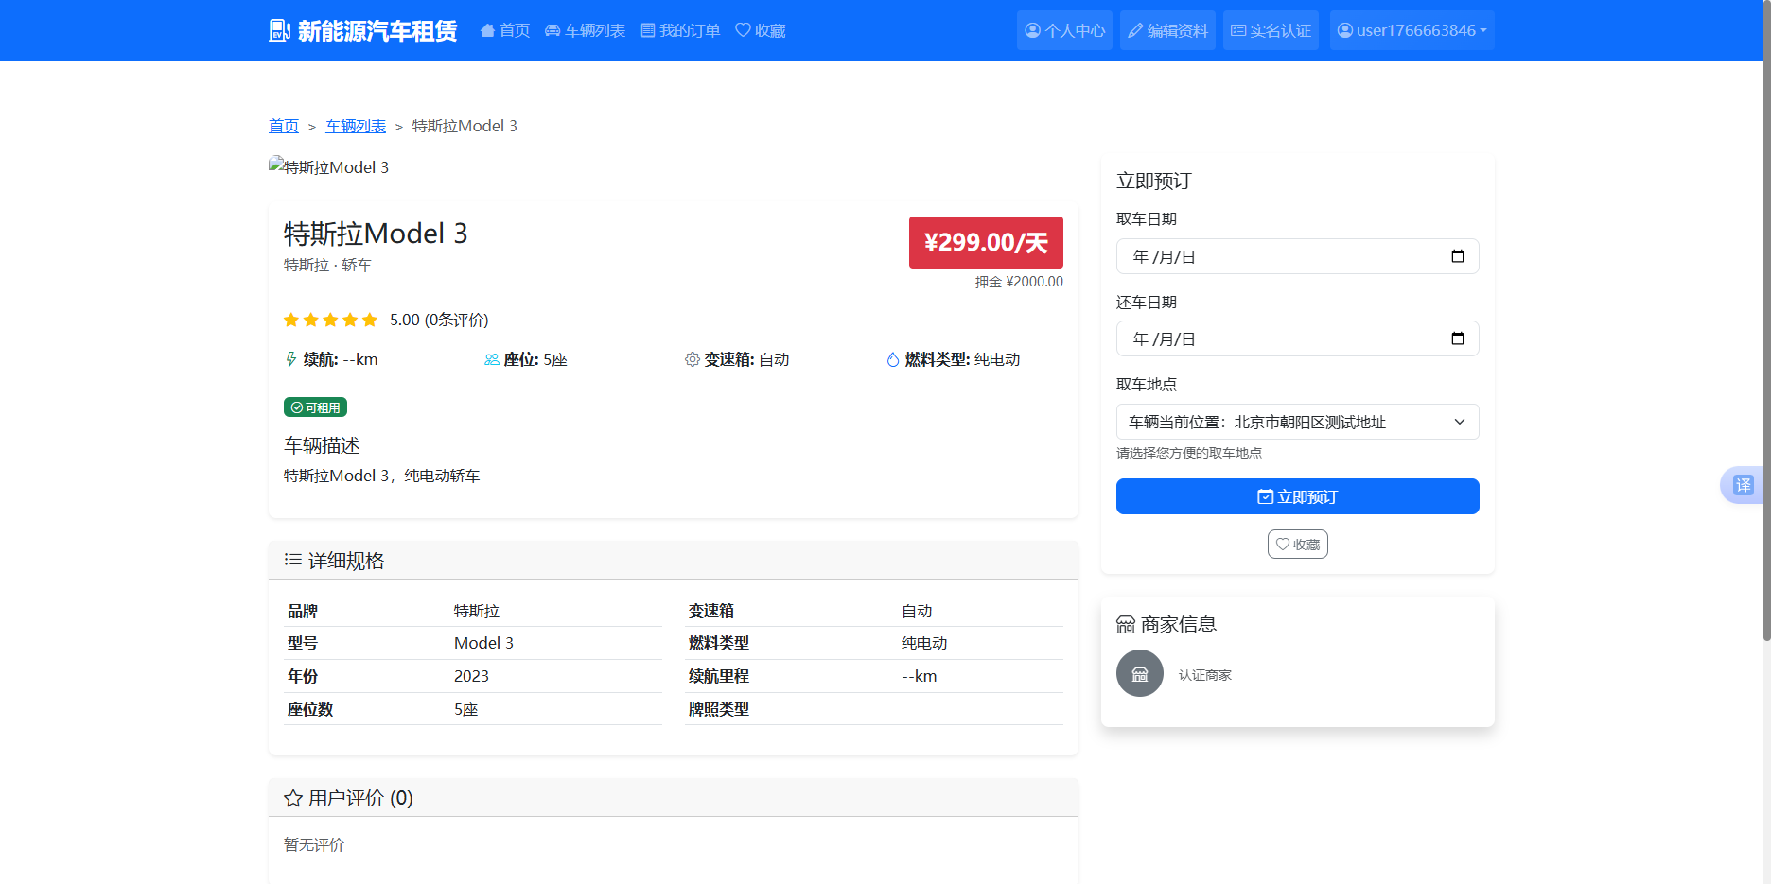Viewport: 1771px width, 884px height.
Task: Click the people icon beside 座位
Action: 492,359
